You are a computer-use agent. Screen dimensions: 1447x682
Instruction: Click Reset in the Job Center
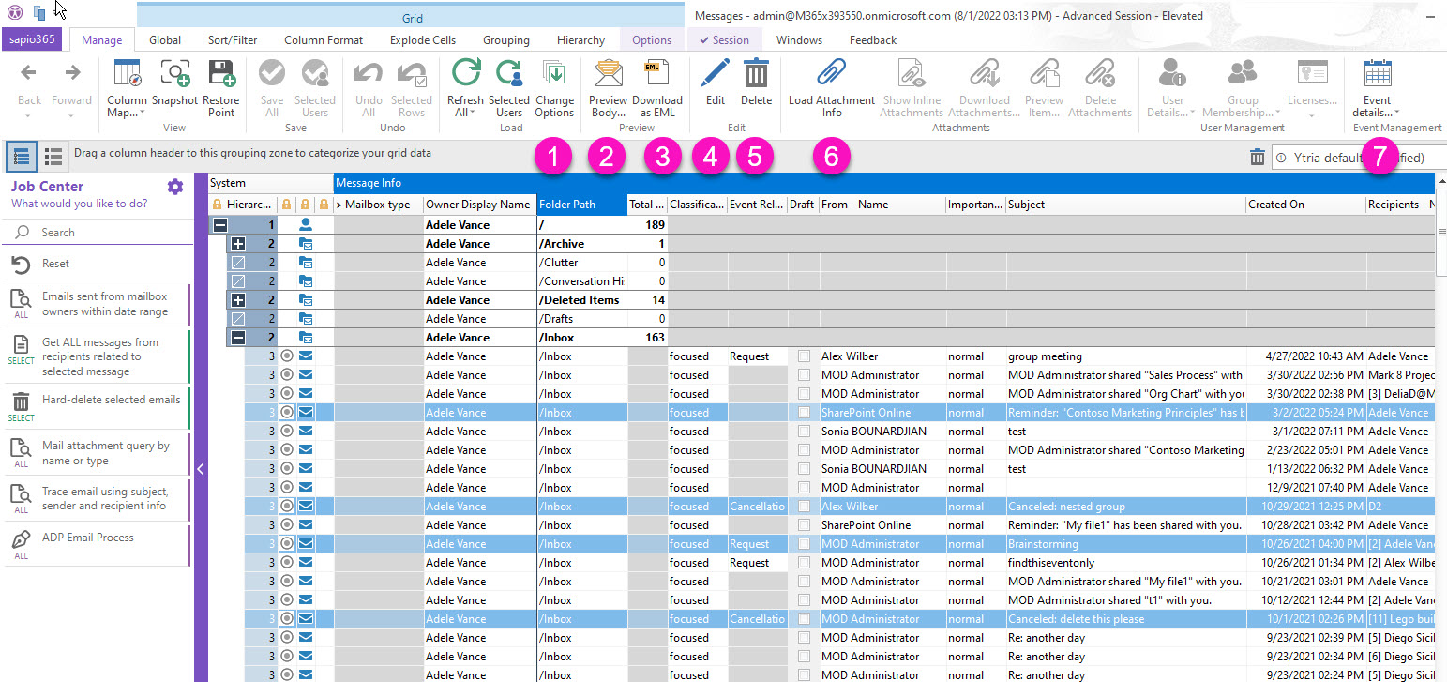56,264
